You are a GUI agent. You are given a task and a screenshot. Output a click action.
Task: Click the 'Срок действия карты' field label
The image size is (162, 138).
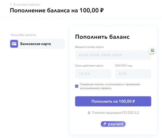tap(89, 65)
